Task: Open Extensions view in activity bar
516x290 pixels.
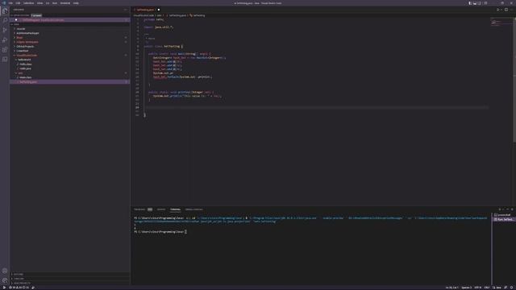Action: pos(5,50)
